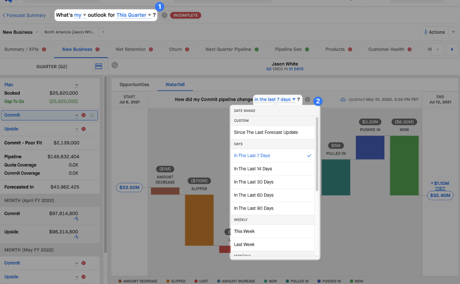This screenshot has height=284, width=460.
Task: Switch to the Summary / KPIs tab
Action: tap(25, 49)
